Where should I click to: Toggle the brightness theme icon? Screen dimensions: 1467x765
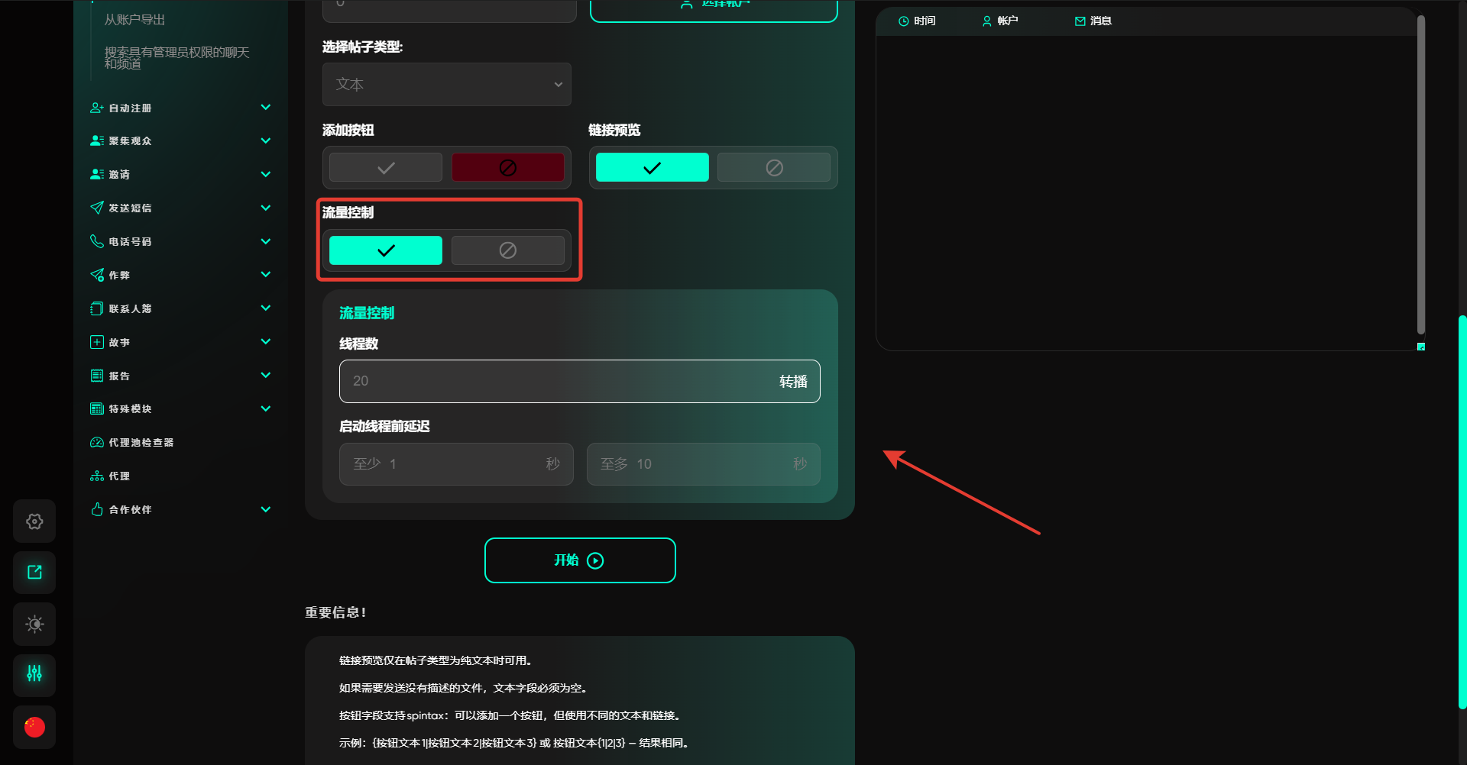(x=34, y=624)
